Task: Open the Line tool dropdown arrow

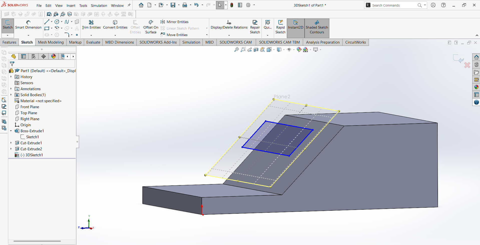Action: 52,22
